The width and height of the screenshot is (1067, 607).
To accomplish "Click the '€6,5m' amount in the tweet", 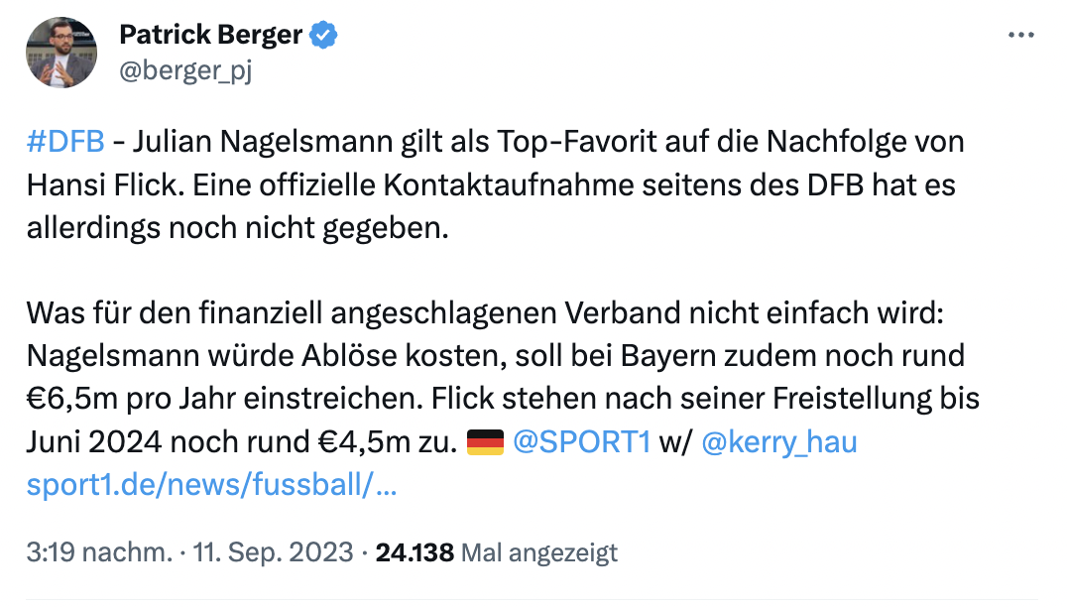I will 67,398.
